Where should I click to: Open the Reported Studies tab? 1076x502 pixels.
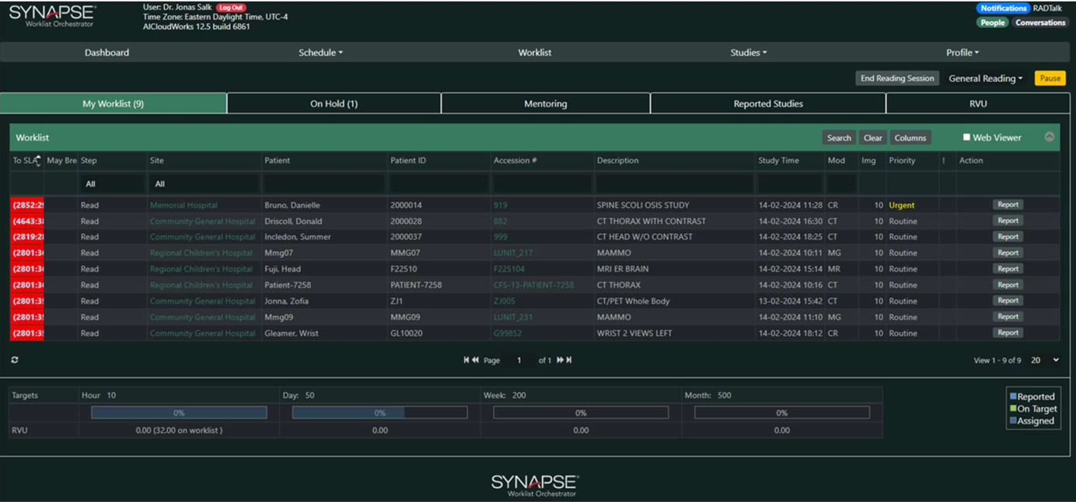[x=767, y=103]
